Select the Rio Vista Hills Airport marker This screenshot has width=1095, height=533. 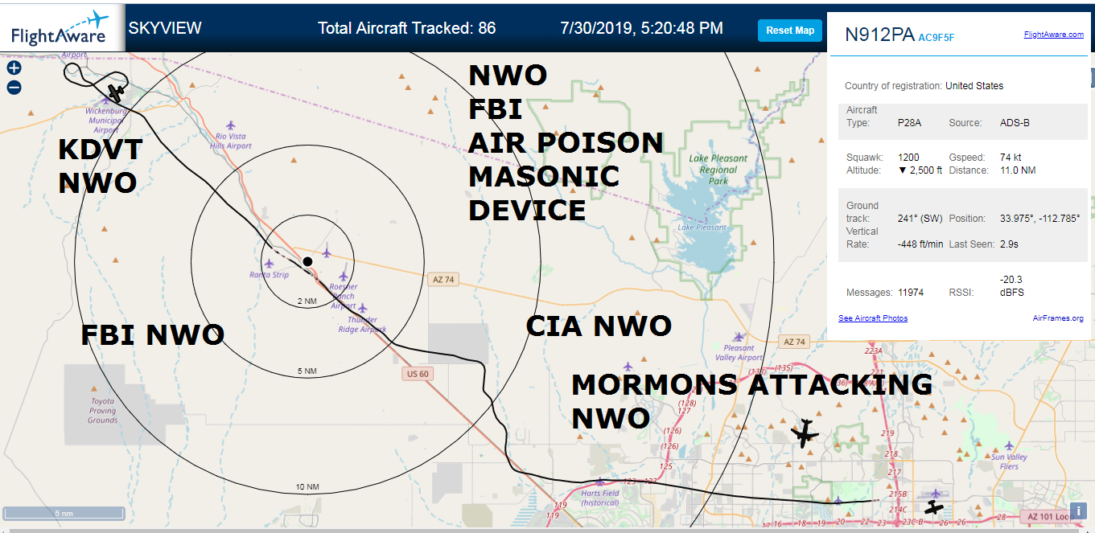pyautogui.click(x=231, y=125)
